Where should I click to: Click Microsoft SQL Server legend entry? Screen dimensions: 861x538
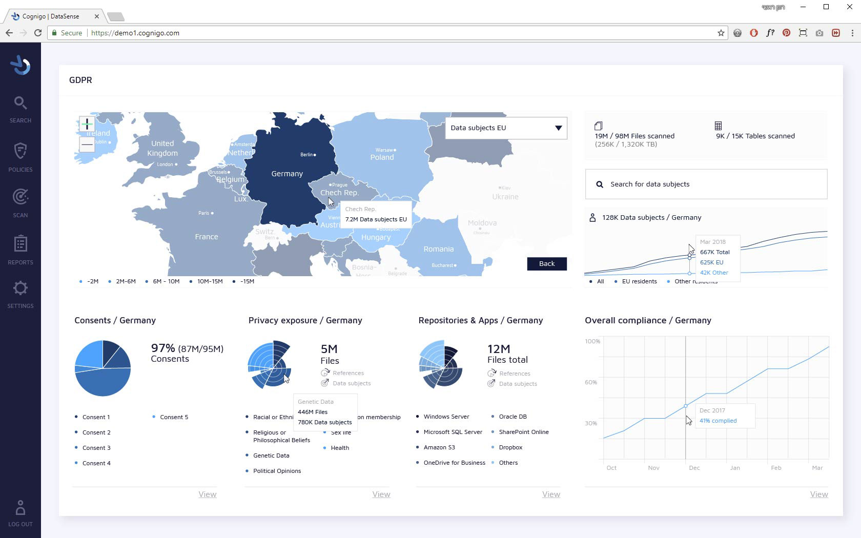449,432
